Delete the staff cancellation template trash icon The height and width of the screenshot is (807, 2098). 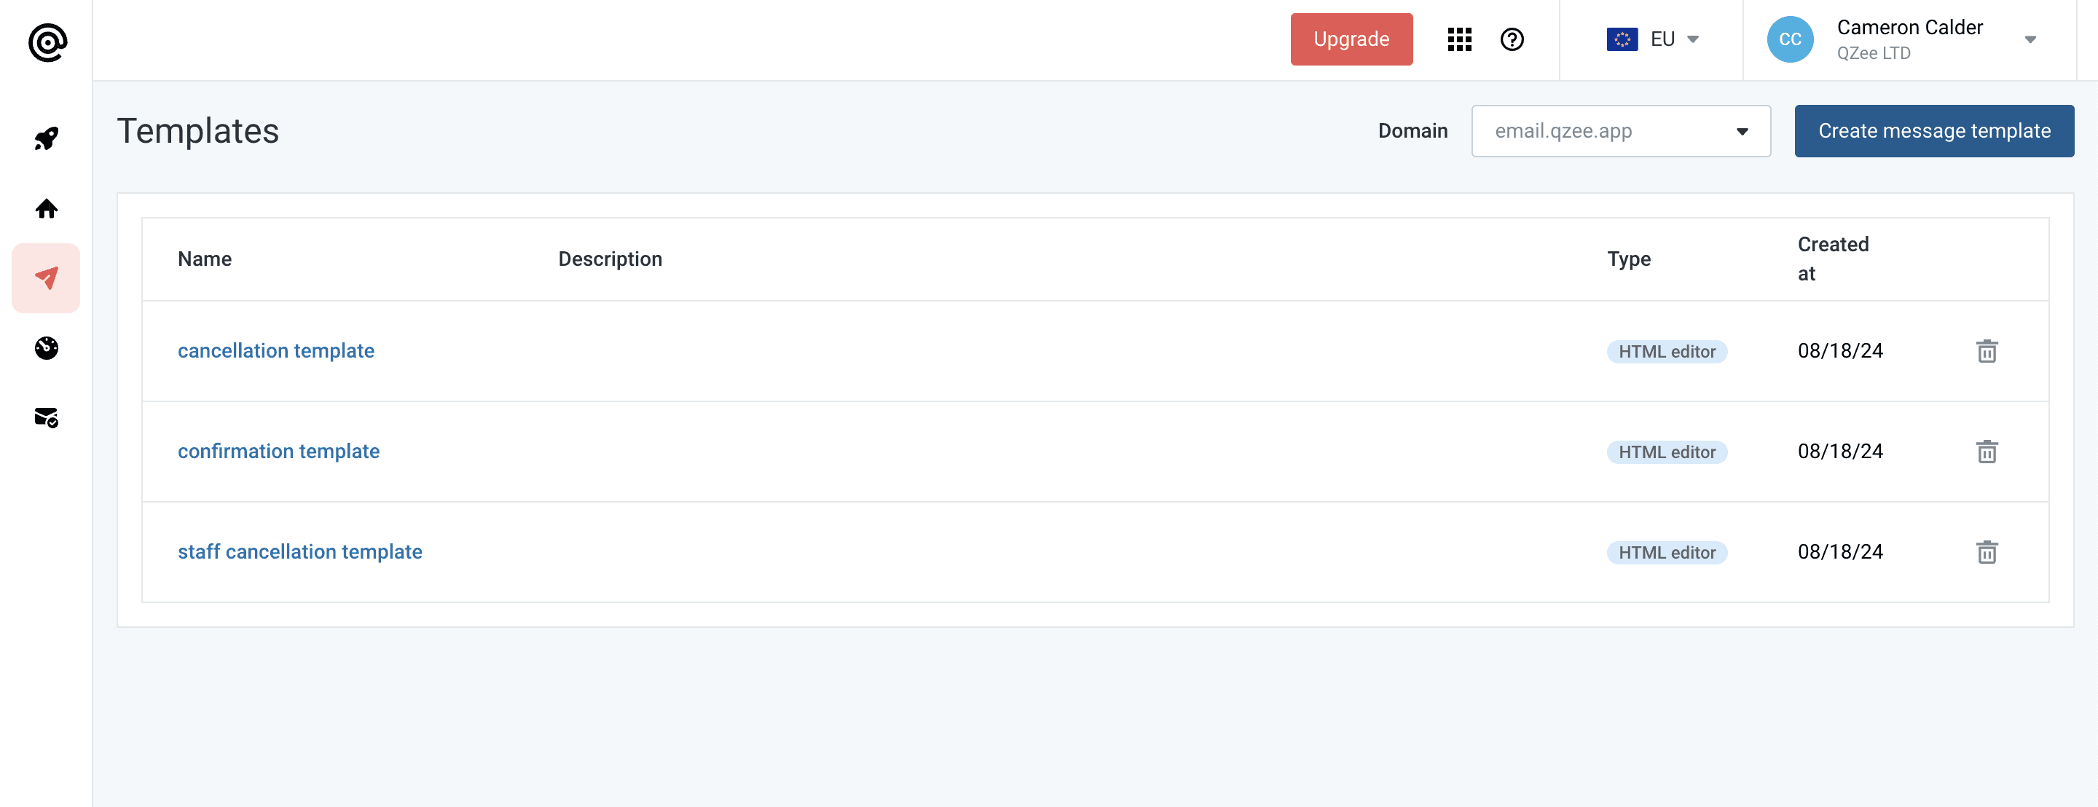1987,552
